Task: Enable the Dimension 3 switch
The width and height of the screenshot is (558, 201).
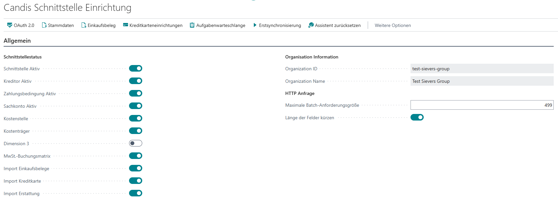Action: [x=135, y=143]
